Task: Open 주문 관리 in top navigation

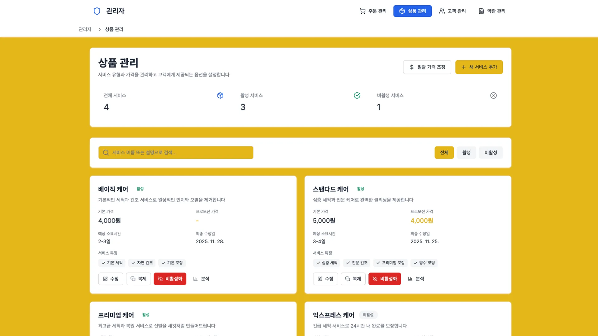Action: [373, 11]
